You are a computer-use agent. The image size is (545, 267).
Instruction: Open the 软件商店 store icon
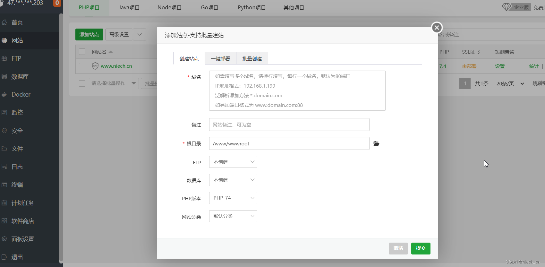point(4,221)
